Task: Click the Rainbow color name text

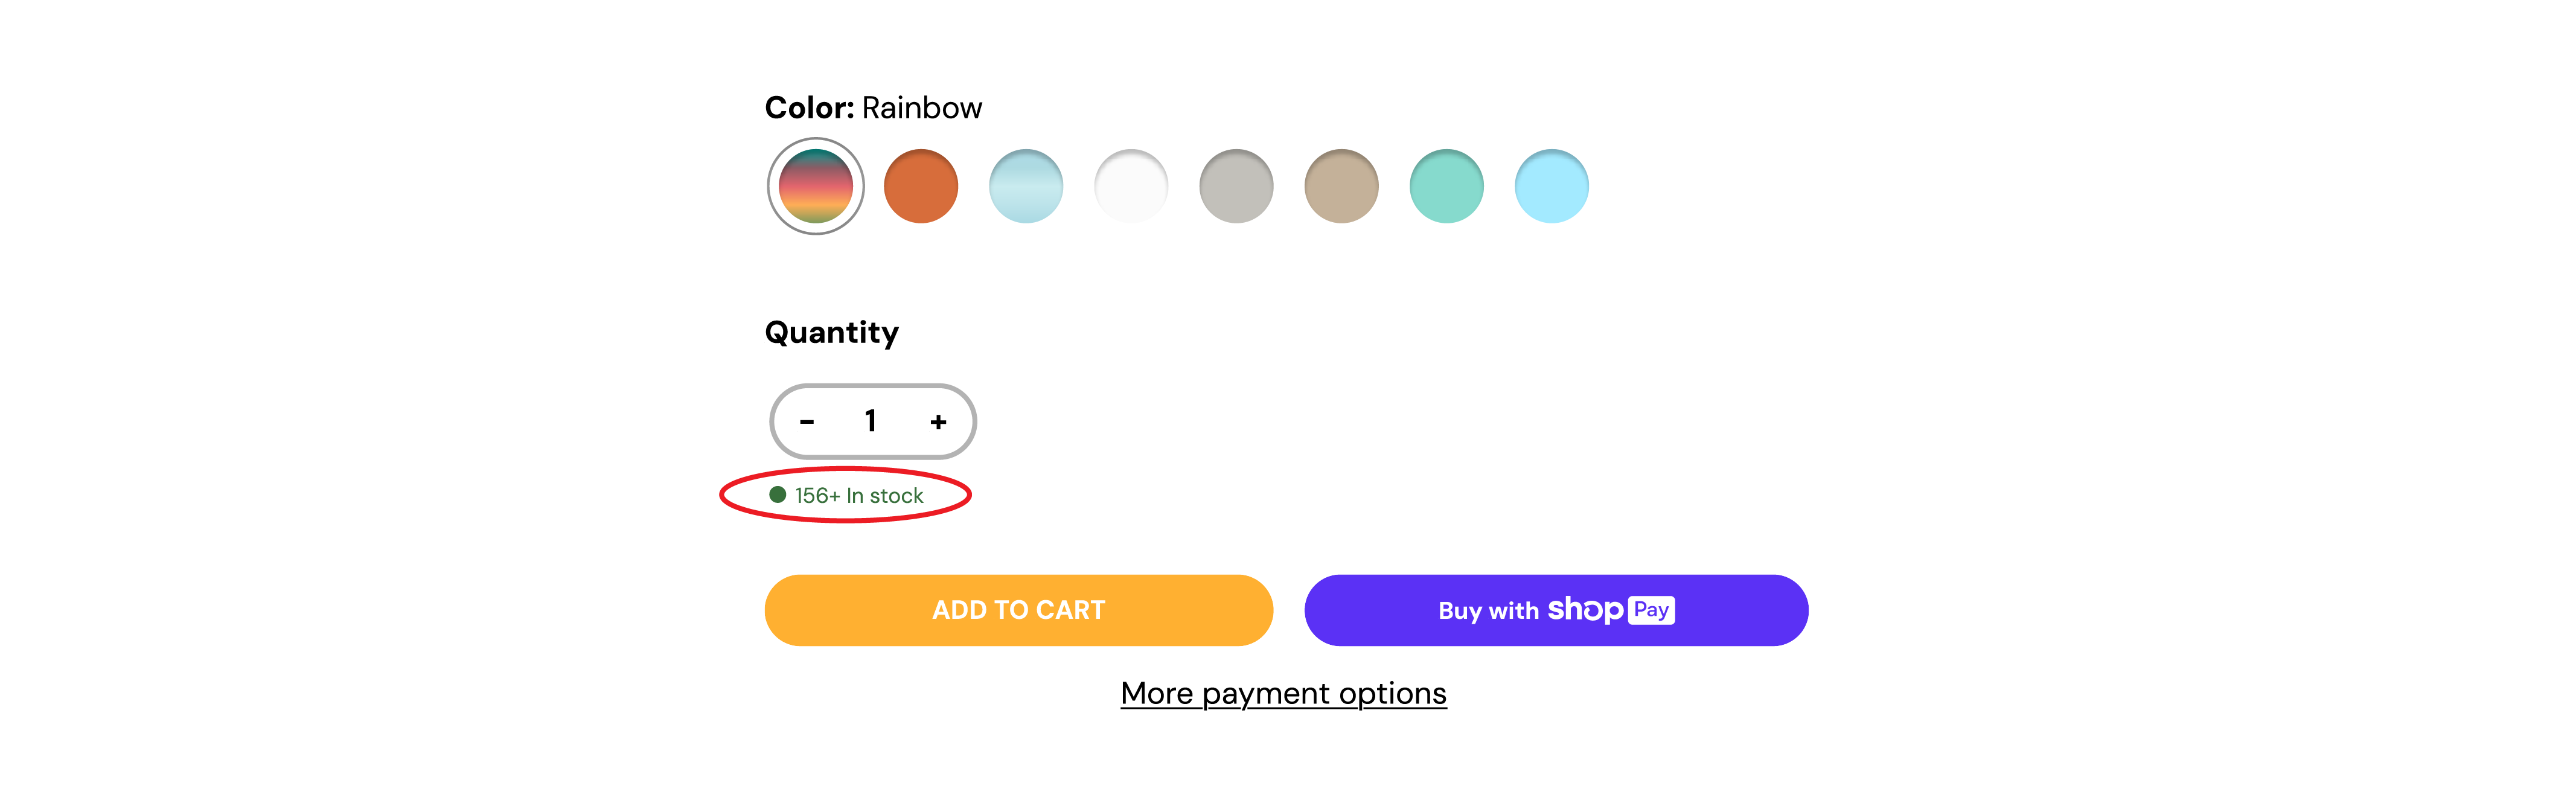Action: click(x=922, y=108)
